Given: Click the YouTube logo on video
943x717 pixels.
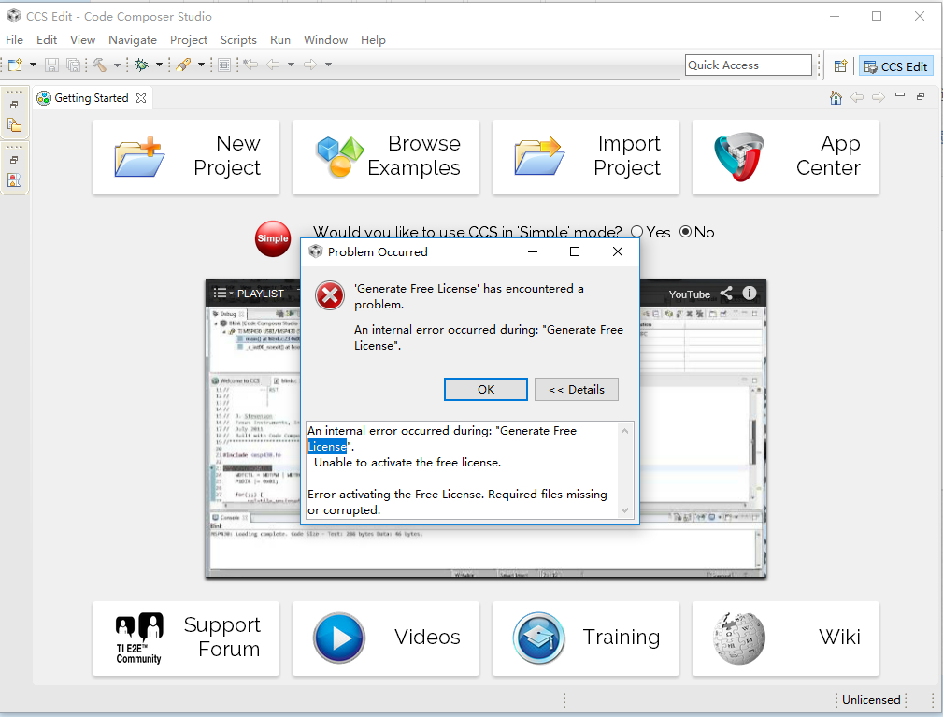Looking at the screenshot, I should coord(689,294).
